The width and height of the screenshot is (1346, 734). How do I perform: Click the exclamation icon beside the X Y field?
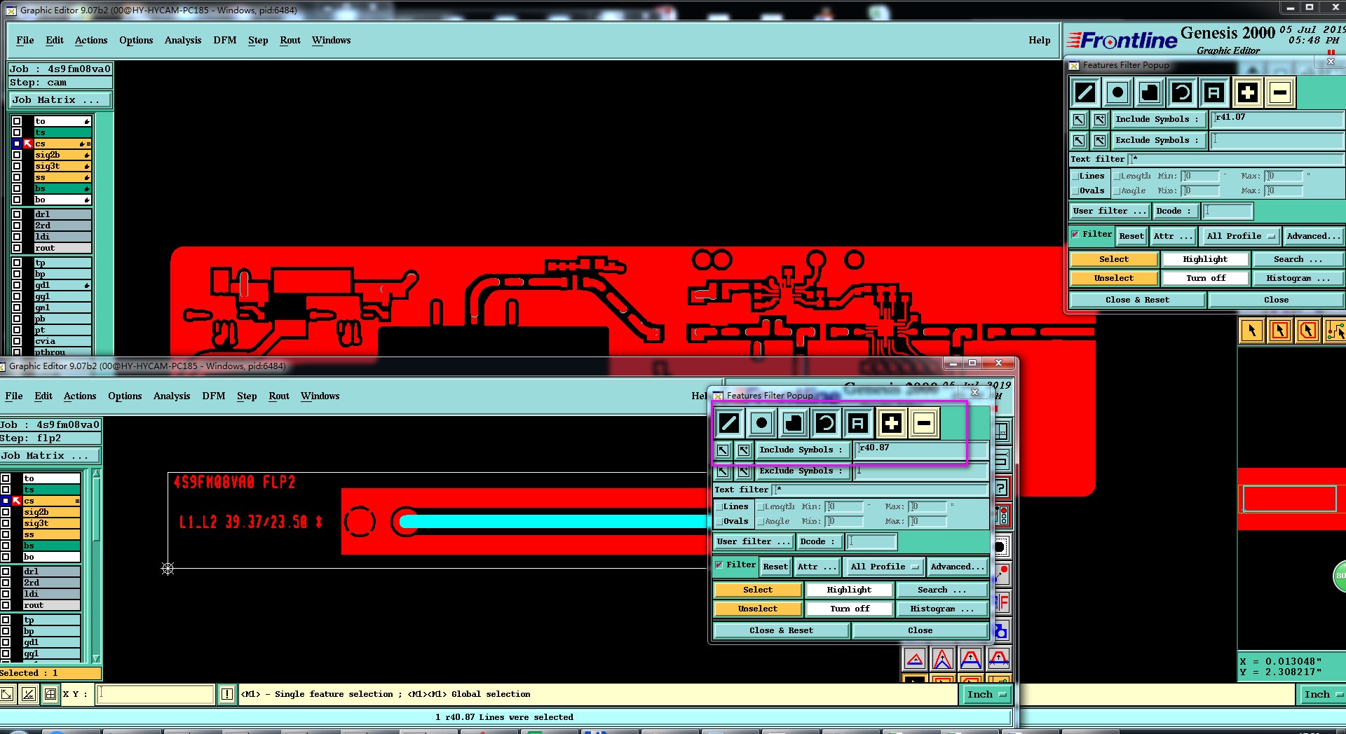tap(227, 694)
